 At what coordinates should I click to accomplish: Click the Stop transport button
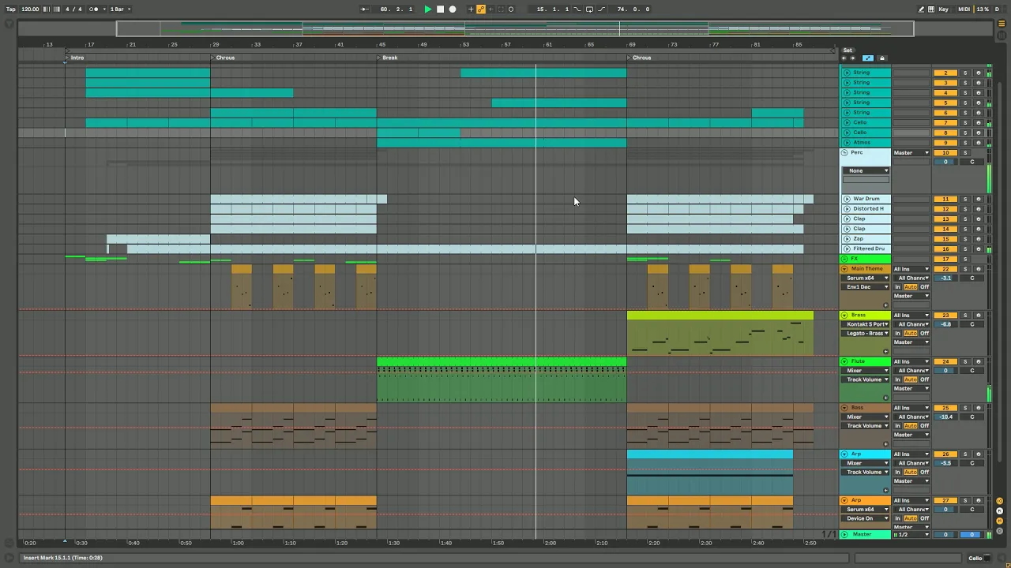coord(440,9)
